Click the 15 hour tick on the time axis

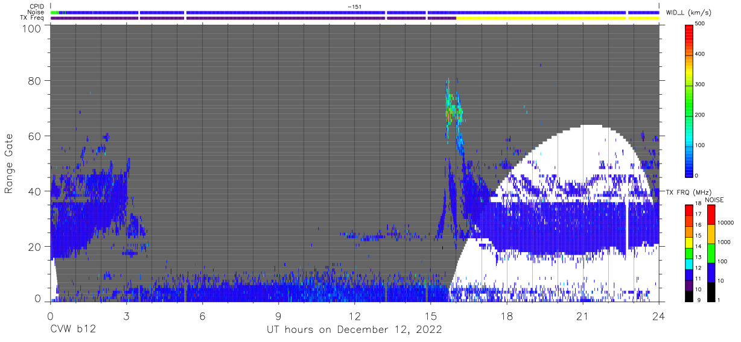click(431, 316)
